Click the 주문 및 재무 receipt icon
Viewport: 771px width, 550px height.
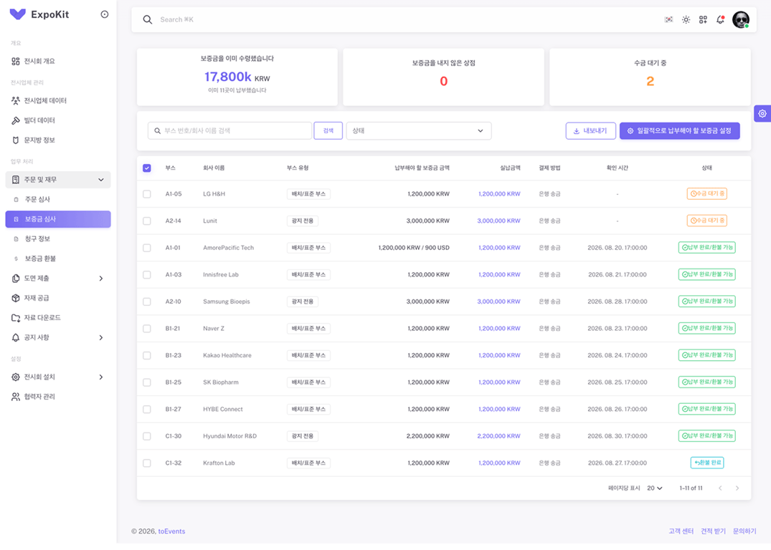[16, 180]
